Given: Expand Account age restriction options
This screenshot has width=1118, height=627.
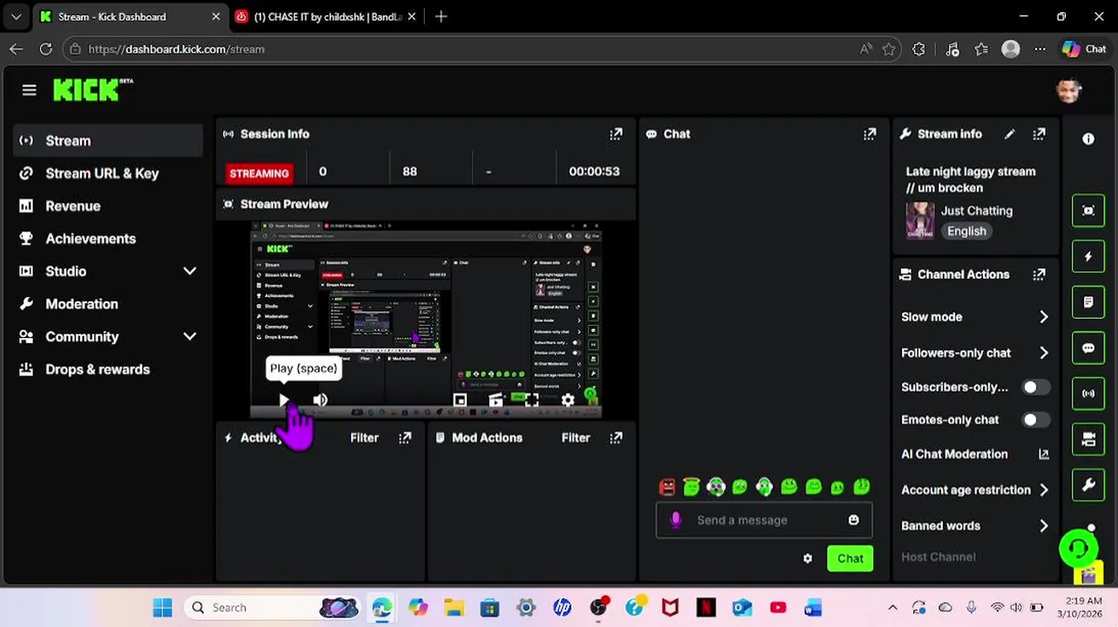Looking at the screenshot, I should [1043, 490].
